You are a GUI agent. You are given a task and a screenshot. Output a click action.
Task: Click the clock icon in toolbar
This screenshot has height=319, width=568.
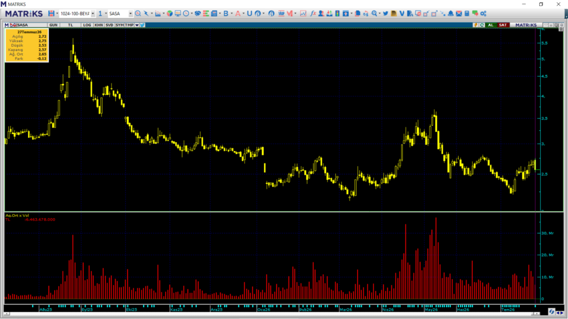pyautogui.click(x=186, y=13)
